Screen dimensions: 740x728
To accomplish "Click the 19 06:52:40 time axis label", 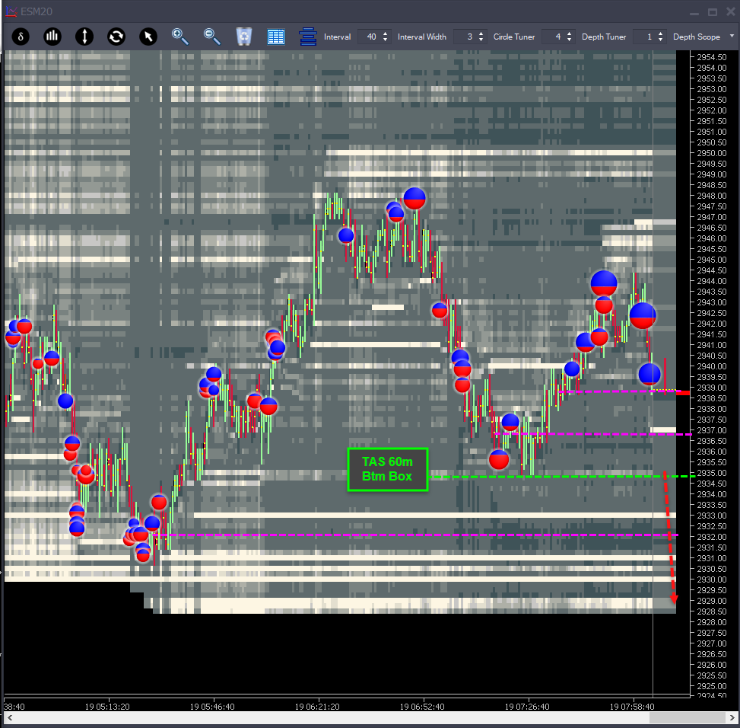I will pos(422,707).
